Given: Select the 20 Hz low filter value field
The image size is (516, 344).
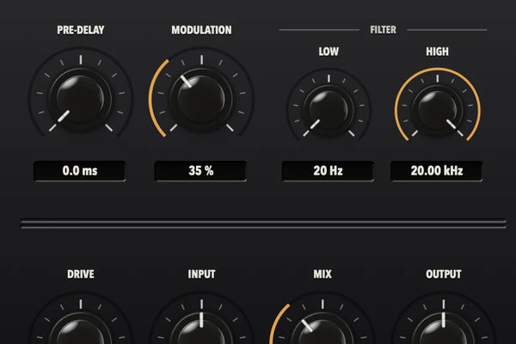Looking at the screenshot, I should (328, 171).
